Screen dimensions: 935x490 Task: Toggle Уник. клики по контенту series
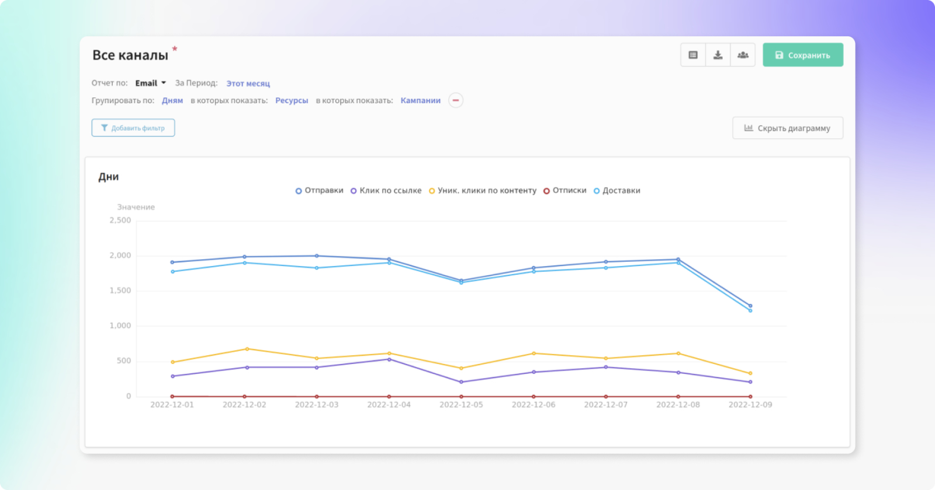[482, 191]
